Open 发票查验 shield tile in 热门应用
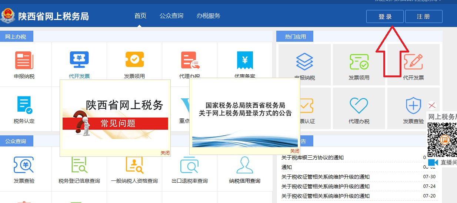 click(413, 108)
